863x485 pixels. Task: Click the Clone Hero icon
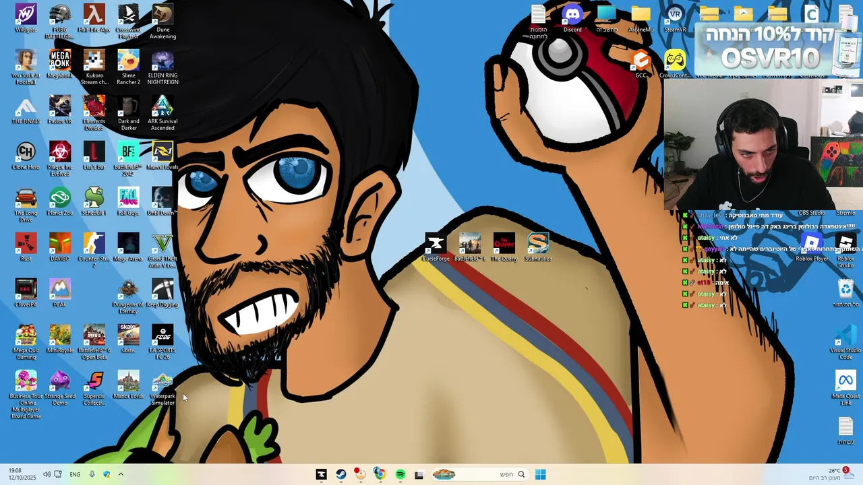tap(26, 156)
